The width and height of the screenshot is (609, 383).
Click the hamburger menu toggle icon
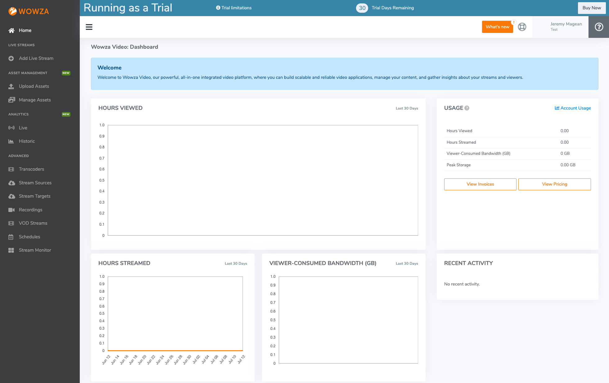coord(89,27)
